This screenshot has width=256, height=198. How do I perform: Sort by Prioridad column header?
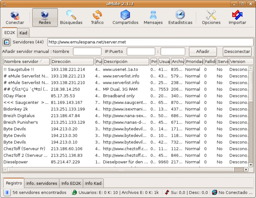tap(194, 62)
